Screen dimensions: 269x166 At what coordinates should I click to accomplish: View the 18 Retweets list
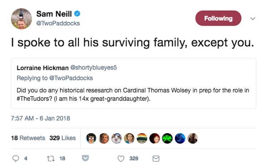(x=28, y=138)
